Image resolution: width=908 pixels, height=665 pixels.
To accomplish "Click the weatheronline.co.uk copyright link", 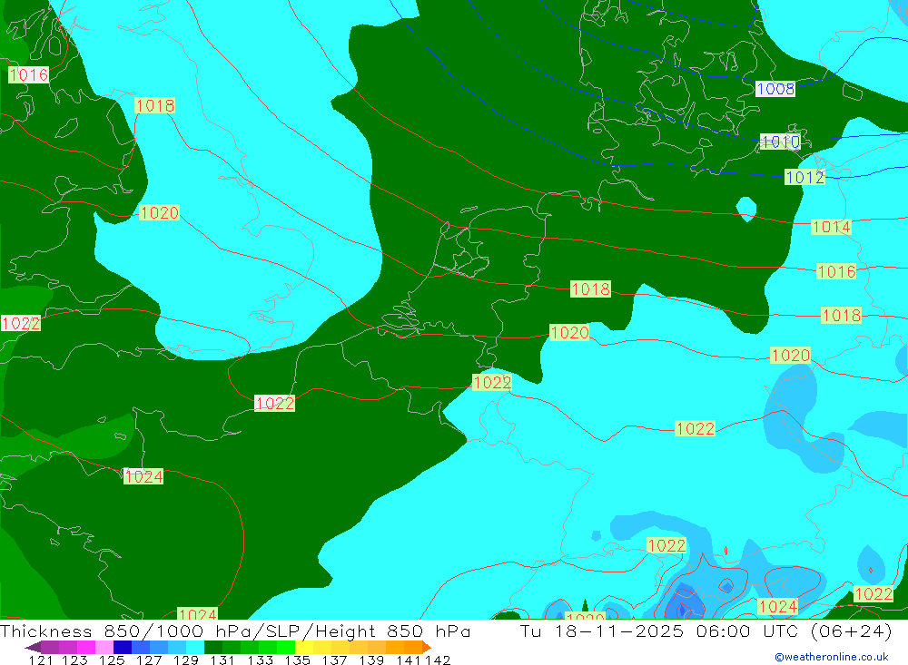I will point(832,657).
